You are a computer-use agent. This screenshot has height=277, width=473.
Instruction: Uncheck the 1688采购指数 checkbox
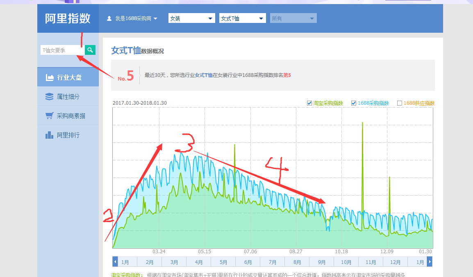point(354,103)
